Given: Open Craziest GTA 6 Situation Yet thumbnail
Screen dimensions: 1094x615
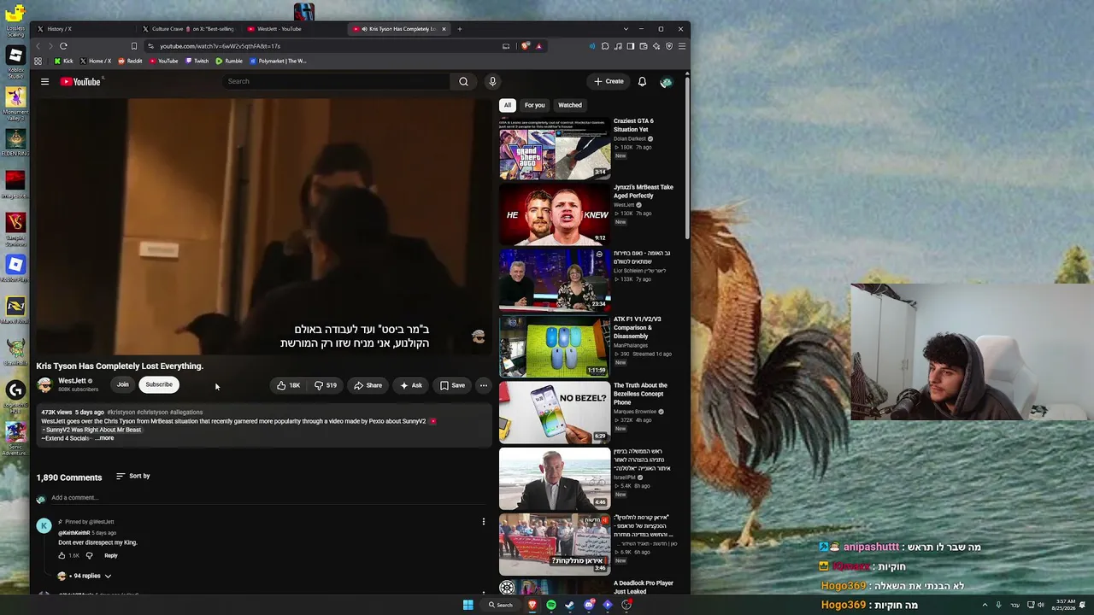Looking at the screenshot, I should point(555,148).
